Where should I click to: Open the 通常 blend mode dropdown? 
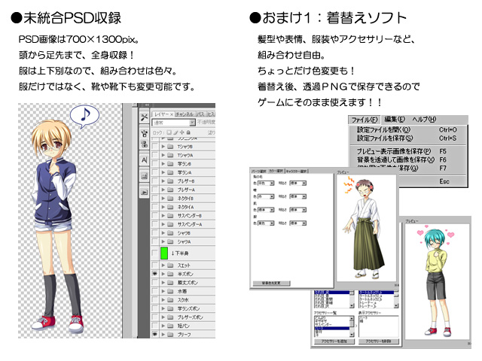click(174, 123)
